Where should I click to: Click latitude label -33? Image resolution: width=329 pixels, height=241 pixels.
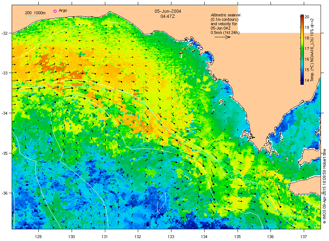pyautogui.click(x=5, y=73)
